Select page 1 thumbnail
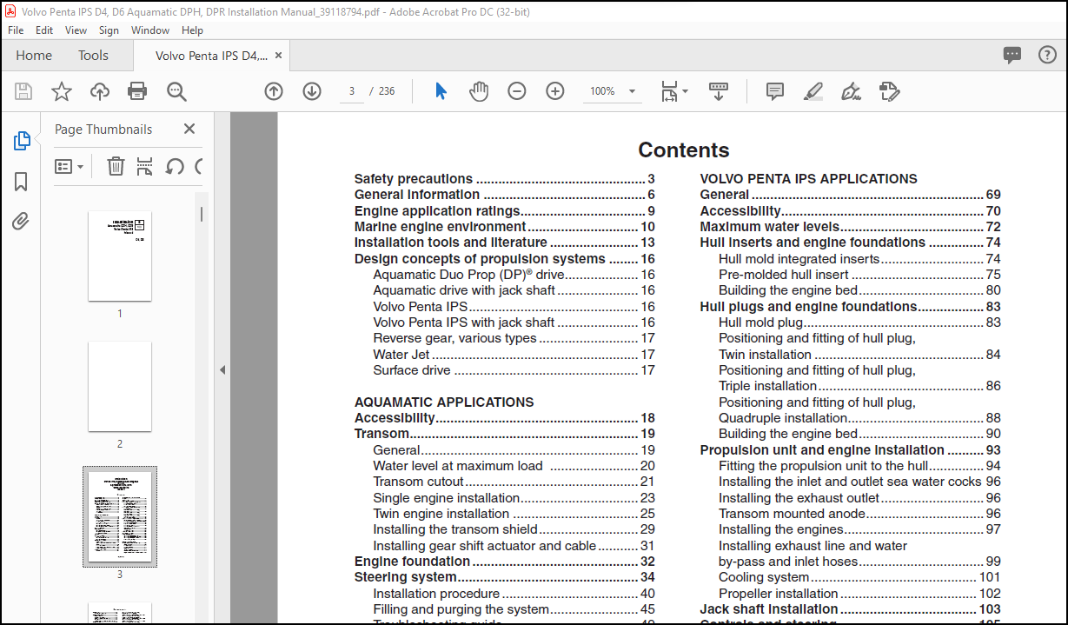 120,256
